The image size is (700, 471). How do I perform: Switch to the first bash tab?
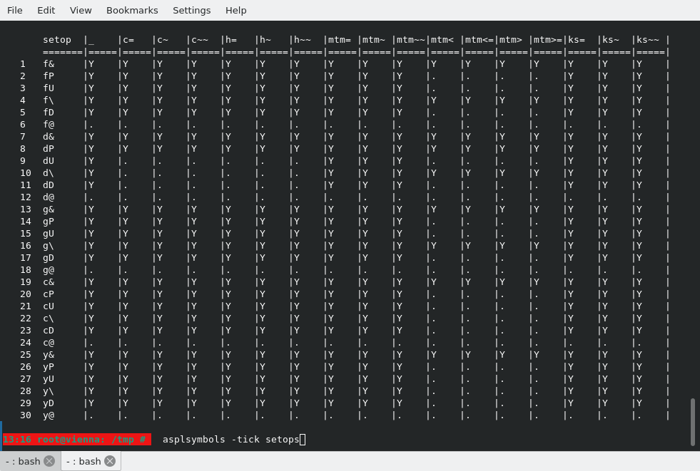click(23, 461)
